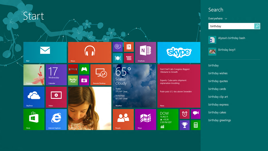Open the purple video chat tile
268x151 pixels.
pyautogui.click(x=196, y=114)
